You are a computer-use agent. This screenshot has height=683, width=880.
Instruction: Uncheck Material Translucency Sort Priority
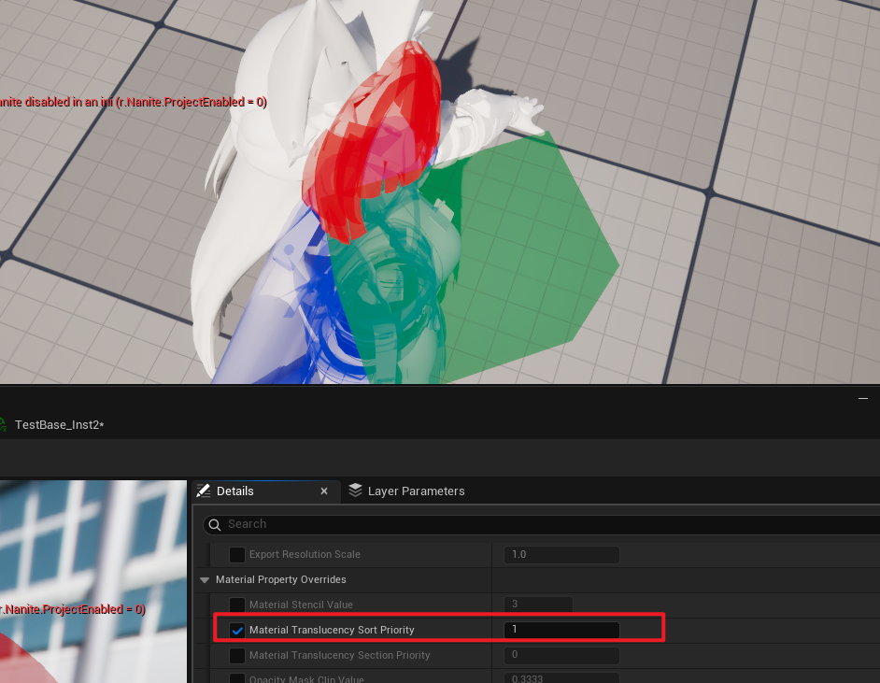[x=237, y=631]
